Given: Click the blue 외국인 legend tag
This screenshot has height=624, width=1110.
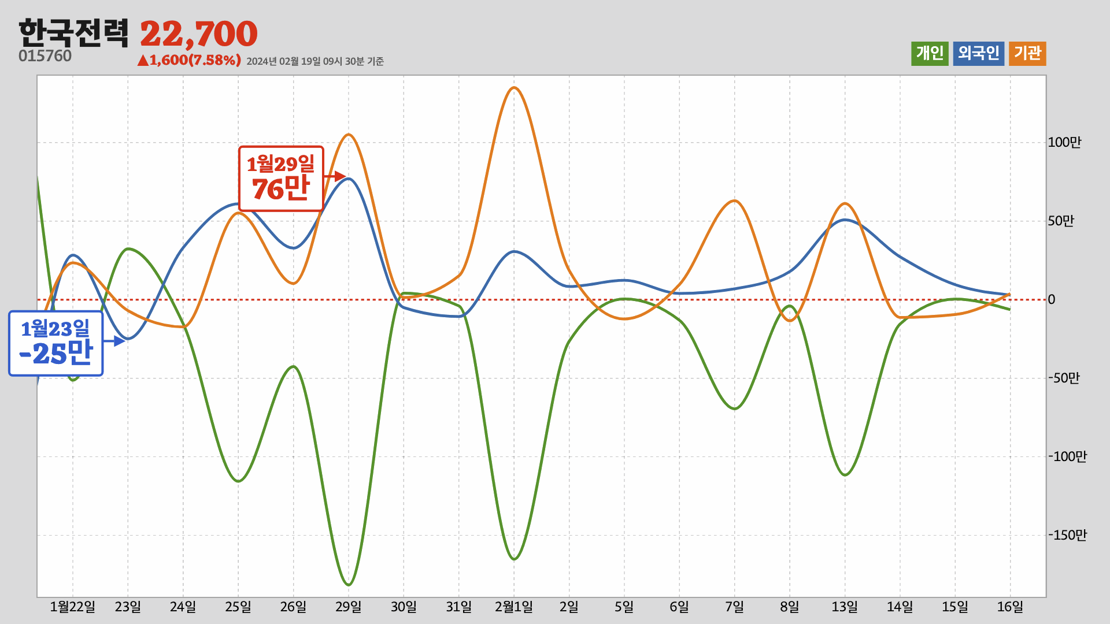Looking at the screenshot, I should click(978, 54).
